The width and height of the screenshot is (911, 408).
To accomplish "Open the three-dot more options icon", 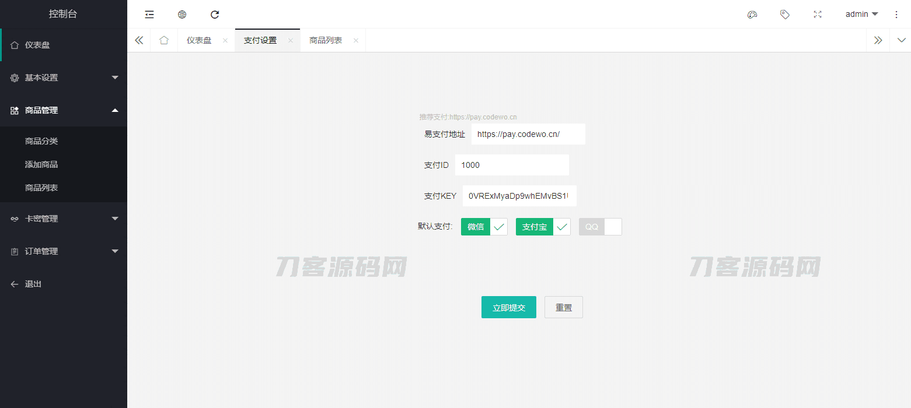I will (x=896, y=15).
